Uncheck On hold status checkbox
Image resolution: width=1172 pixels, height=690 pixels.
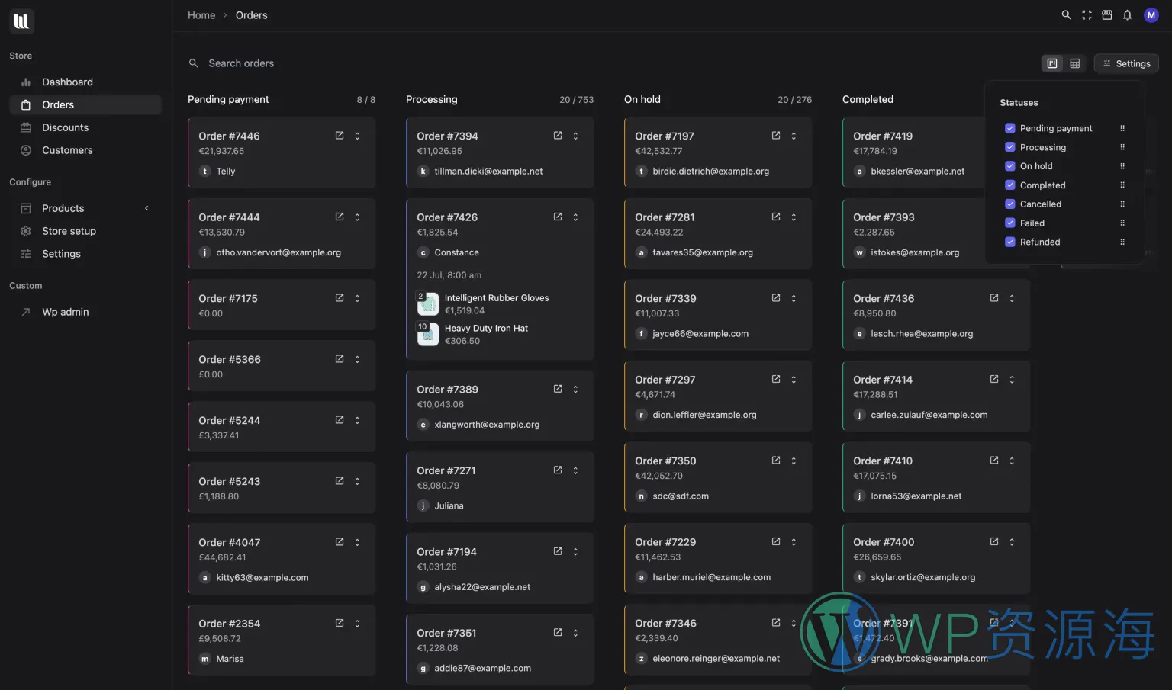coord(1010,166)
